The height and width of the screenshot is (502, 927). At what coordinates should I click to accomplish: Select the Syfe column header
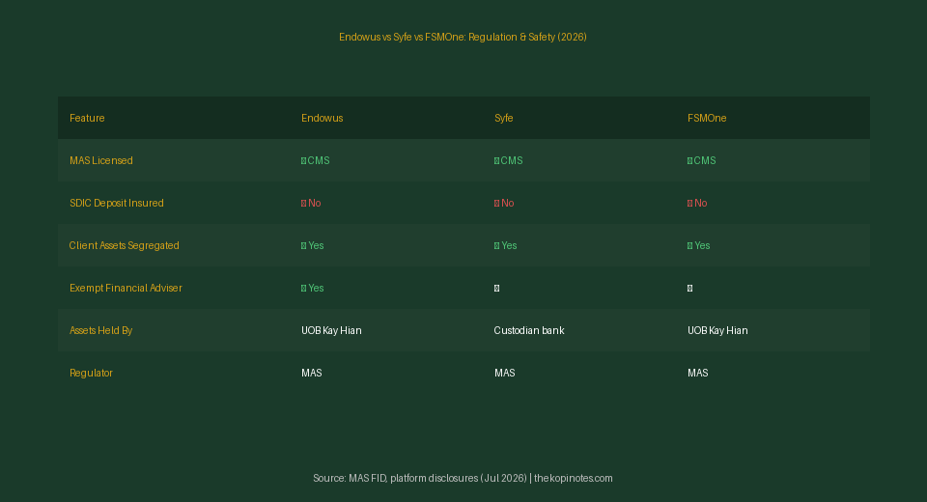[x=504, y=118]
